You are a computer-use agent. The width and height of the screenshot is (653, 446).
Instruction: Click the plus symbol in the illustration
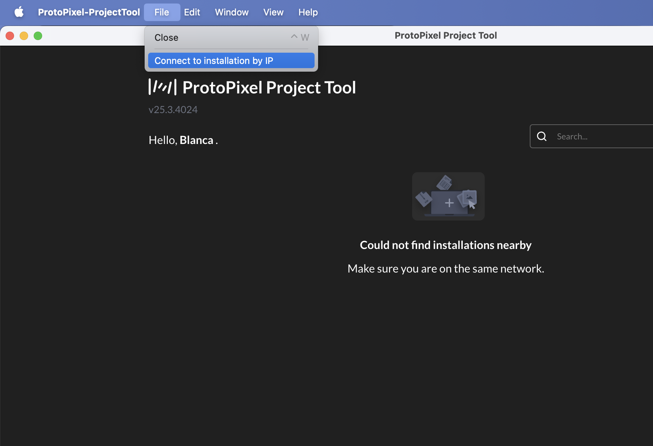pyautogui.click(x=449, y=203)
